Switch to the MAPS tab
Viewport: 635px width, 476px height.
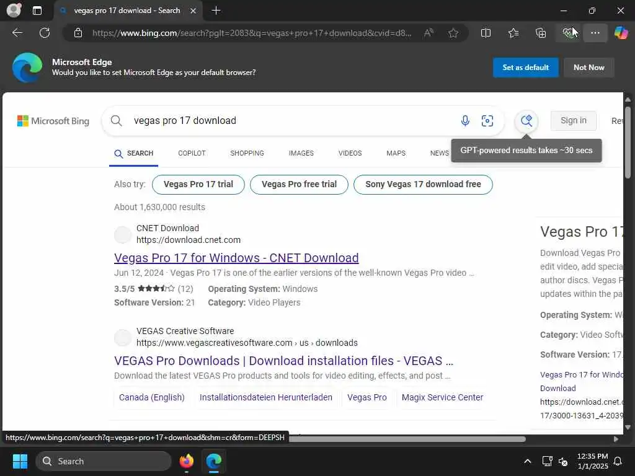tap(396, 154)
